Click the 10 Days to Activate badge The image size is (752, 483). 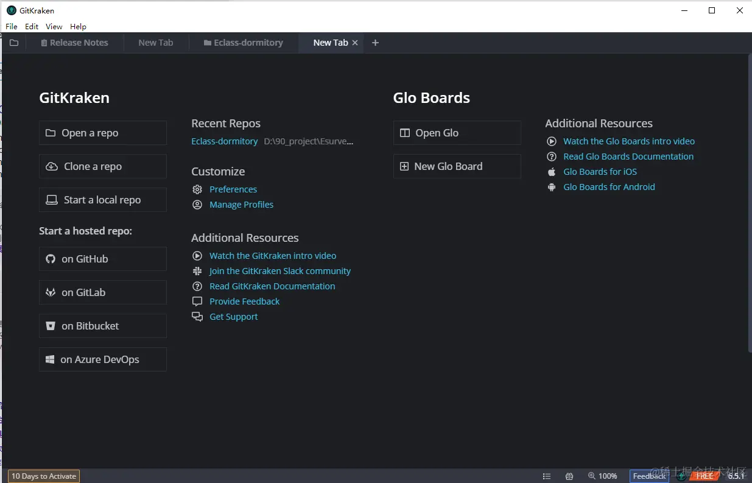click(44, 476)
